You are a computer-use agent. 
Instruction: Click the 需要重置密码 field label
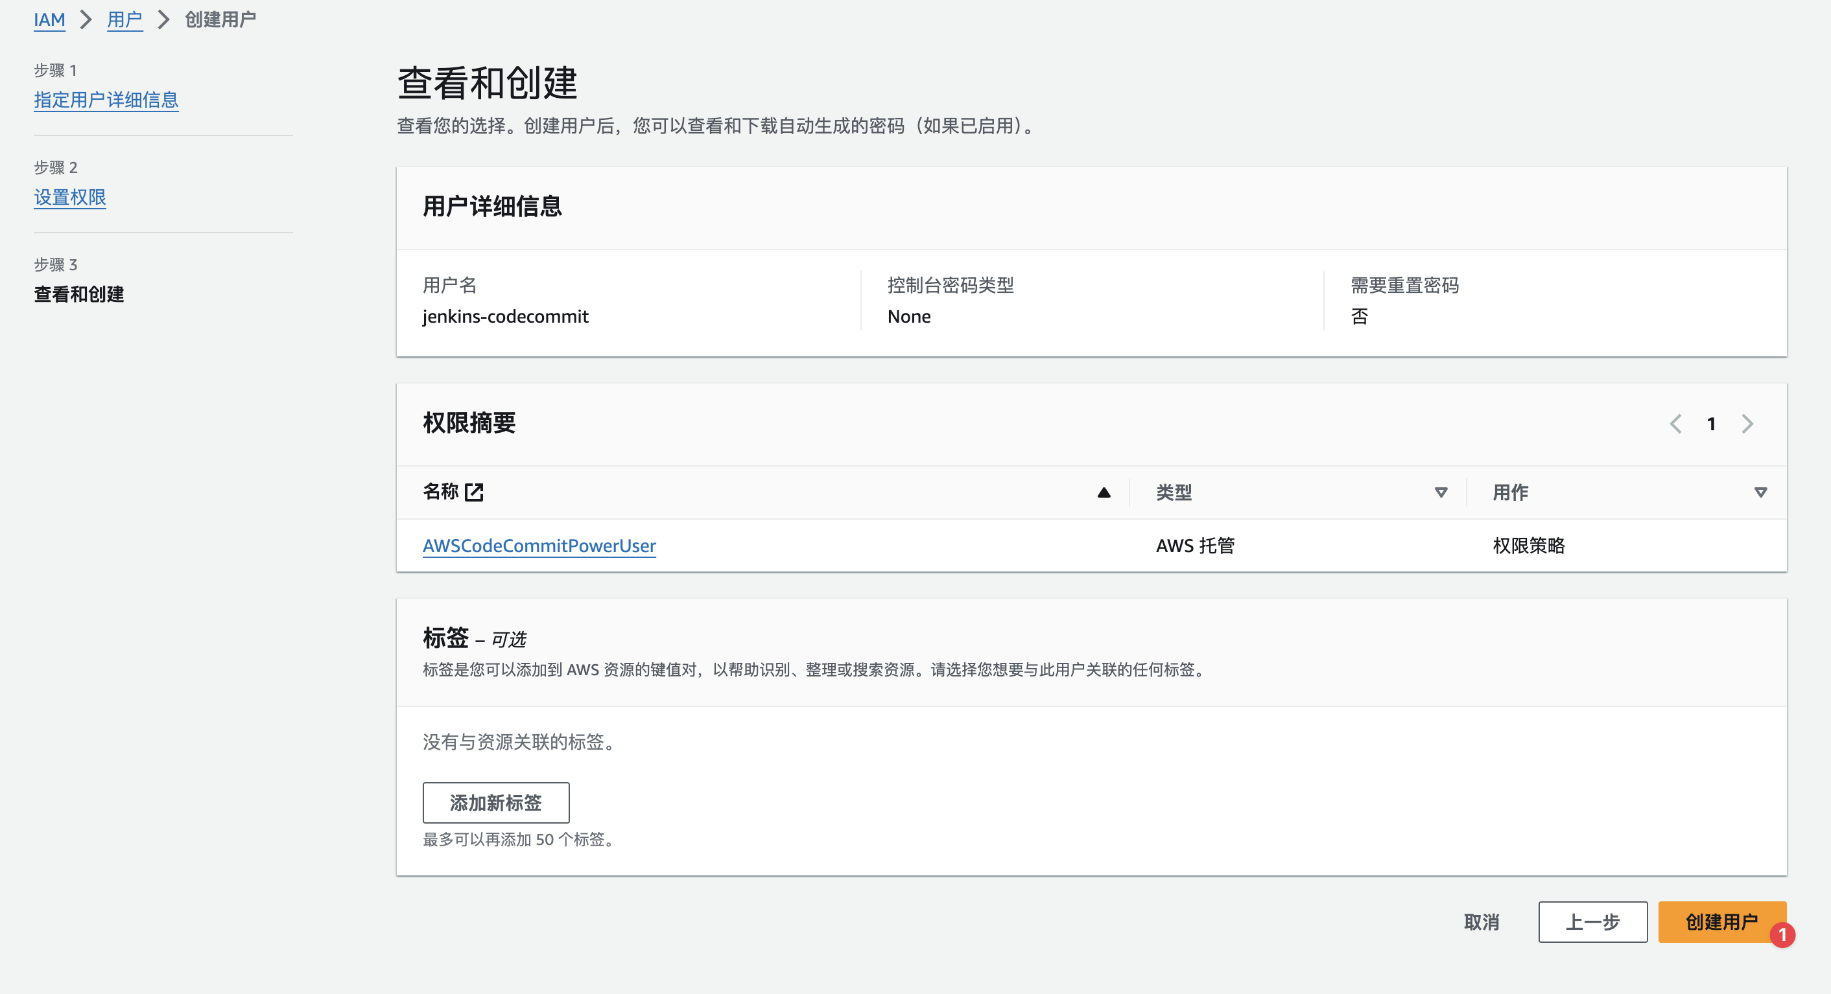1404,285
